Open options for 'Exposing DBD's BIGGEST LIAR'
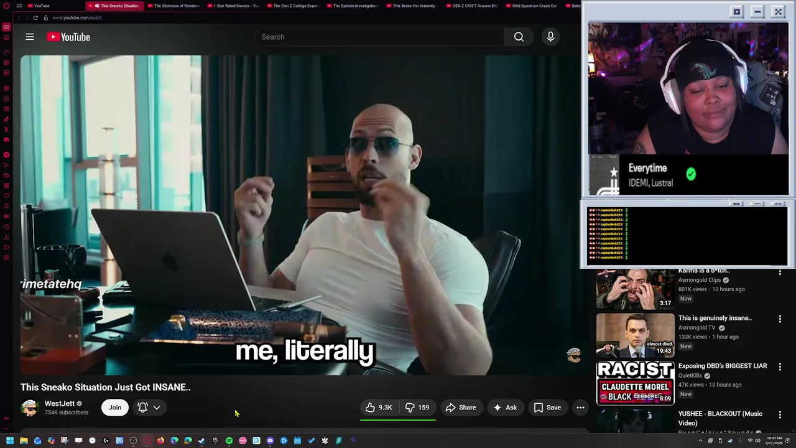Screen dimensions: 796x448 pyautogui.click(x=780, y=366)
